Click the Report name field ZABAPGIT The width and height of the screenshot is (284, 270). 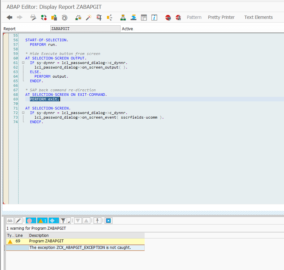tap(85, 29)
